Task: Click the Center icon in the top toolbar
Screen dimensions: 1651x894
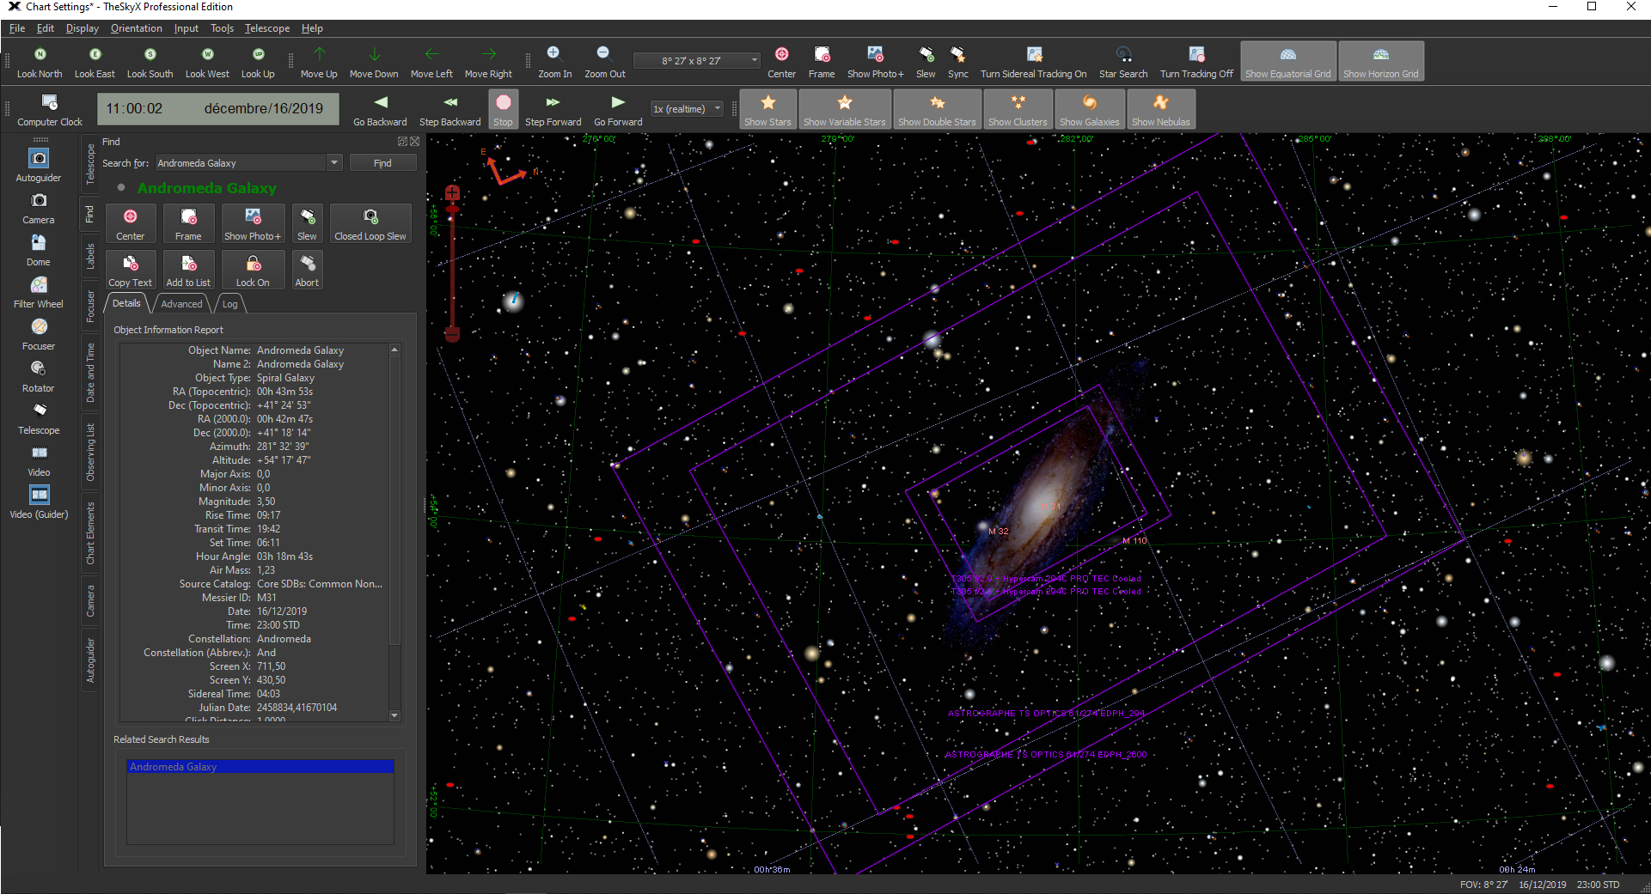Action: tap(781, 62)
